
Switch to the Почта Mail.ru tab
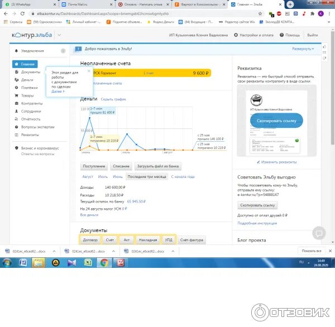[87, 4]
